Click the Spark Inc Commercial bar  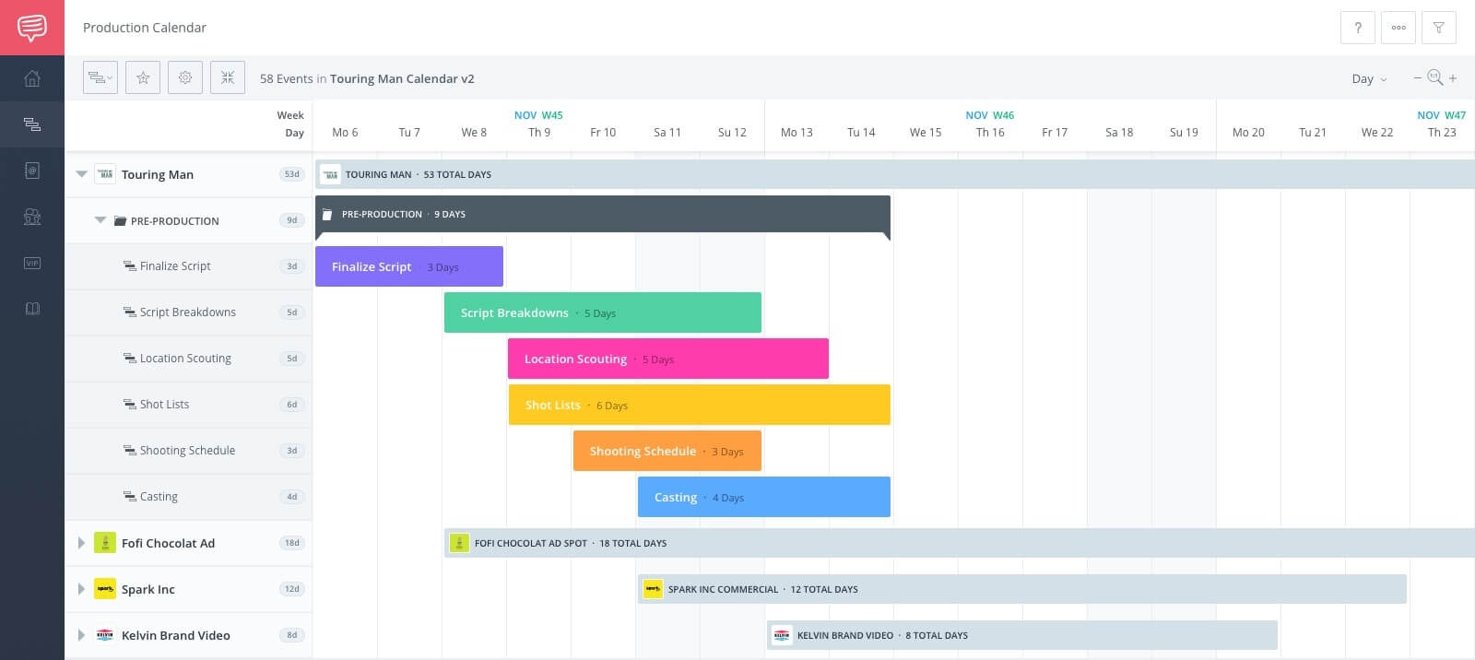coord(1022,589)
